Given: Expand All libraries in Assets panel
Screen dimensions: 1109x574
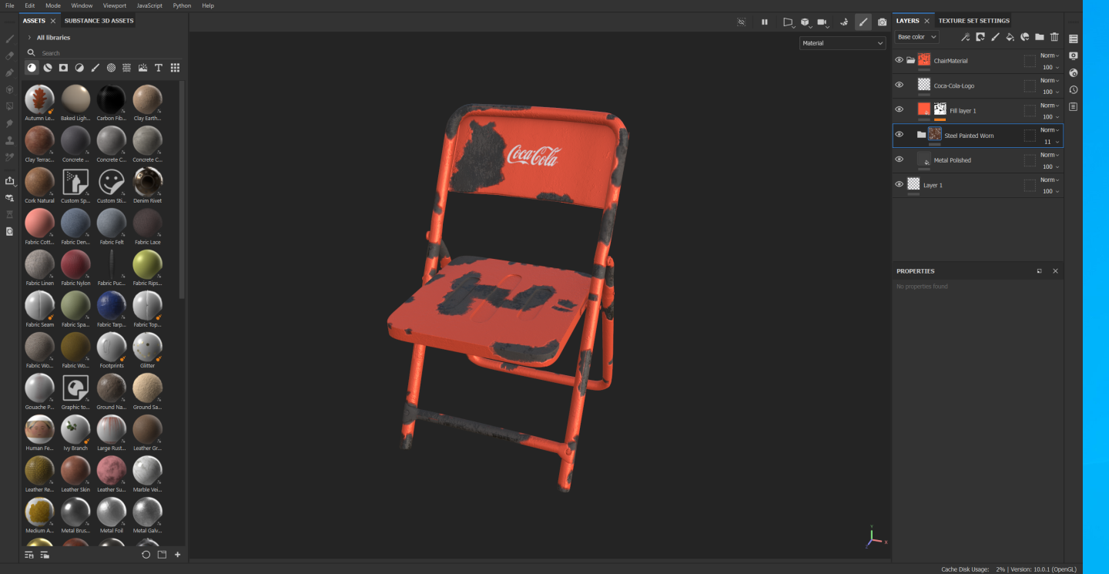Looking at the screenshot, I should 29,38.
